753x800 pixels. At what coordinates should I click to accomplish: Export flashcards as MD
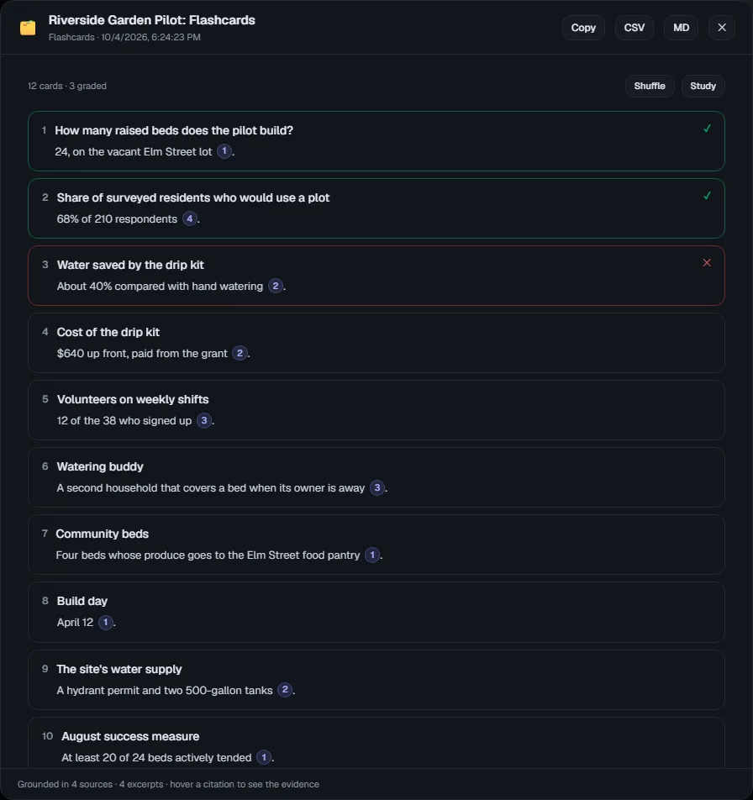[x=681, y=28]
